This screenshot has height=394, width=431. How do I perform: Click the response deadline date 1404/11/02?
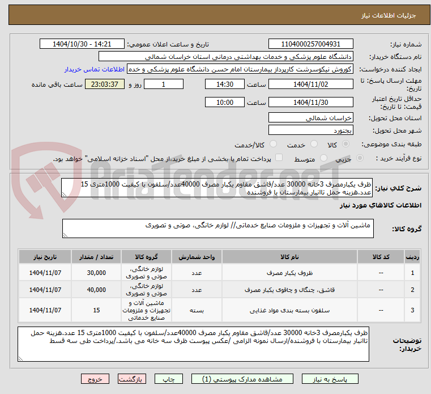tap(310, 84)
